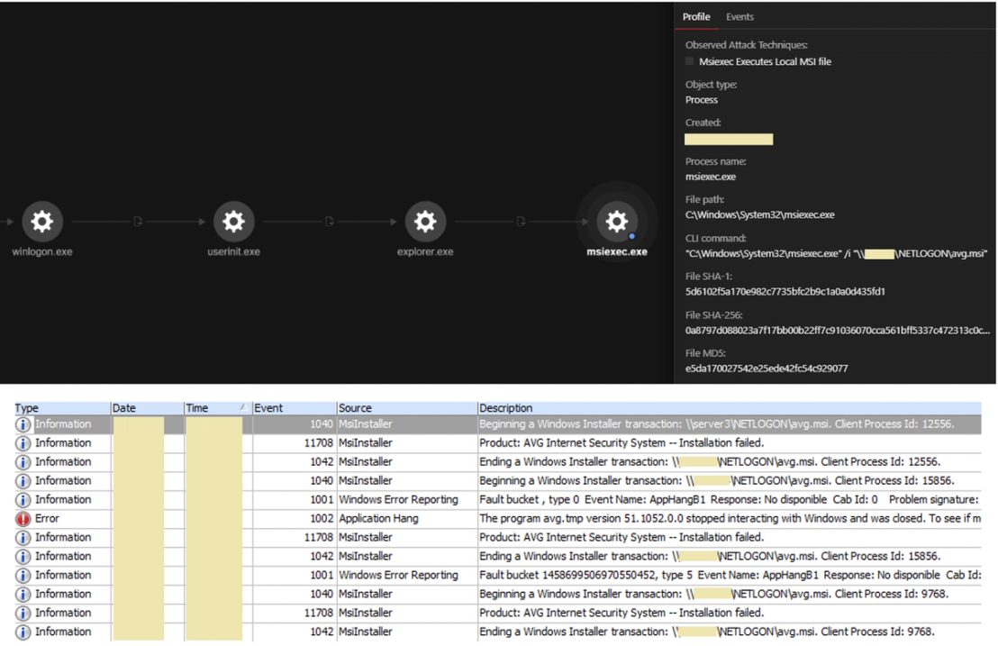Click the Process name value msiexec.exe
Viewport: 998px width, 646px height.
coord(711,177)
